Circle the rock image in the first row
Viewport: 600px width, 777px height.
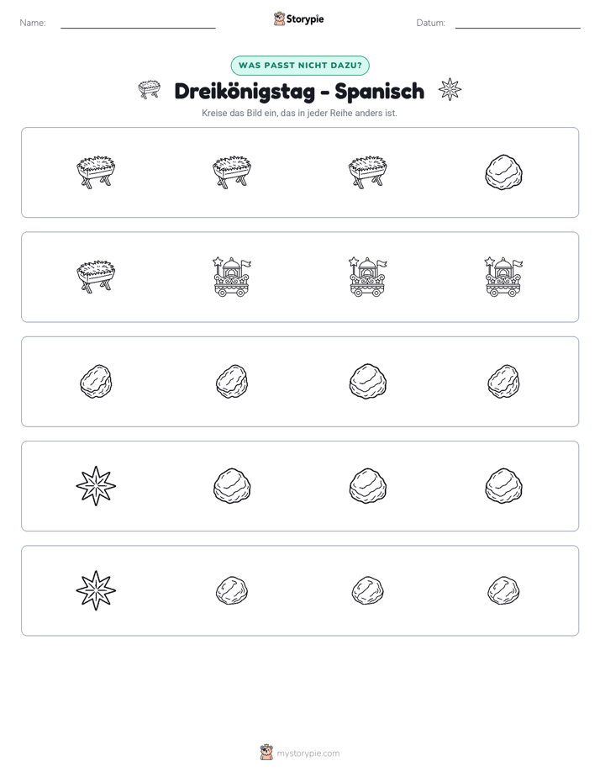click(503, 172)
